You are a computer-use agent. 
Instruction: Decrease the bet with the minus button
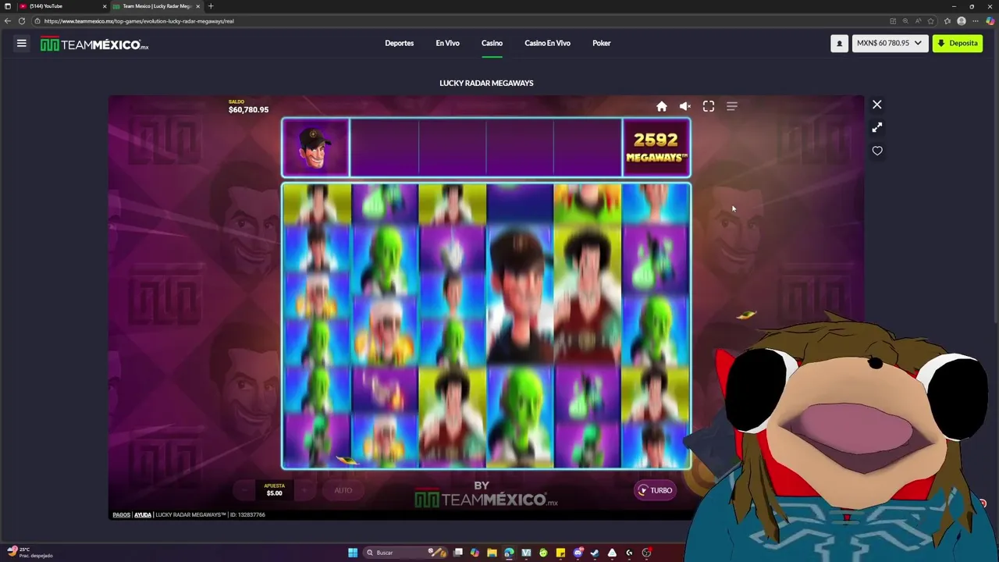tap(244, 490)
